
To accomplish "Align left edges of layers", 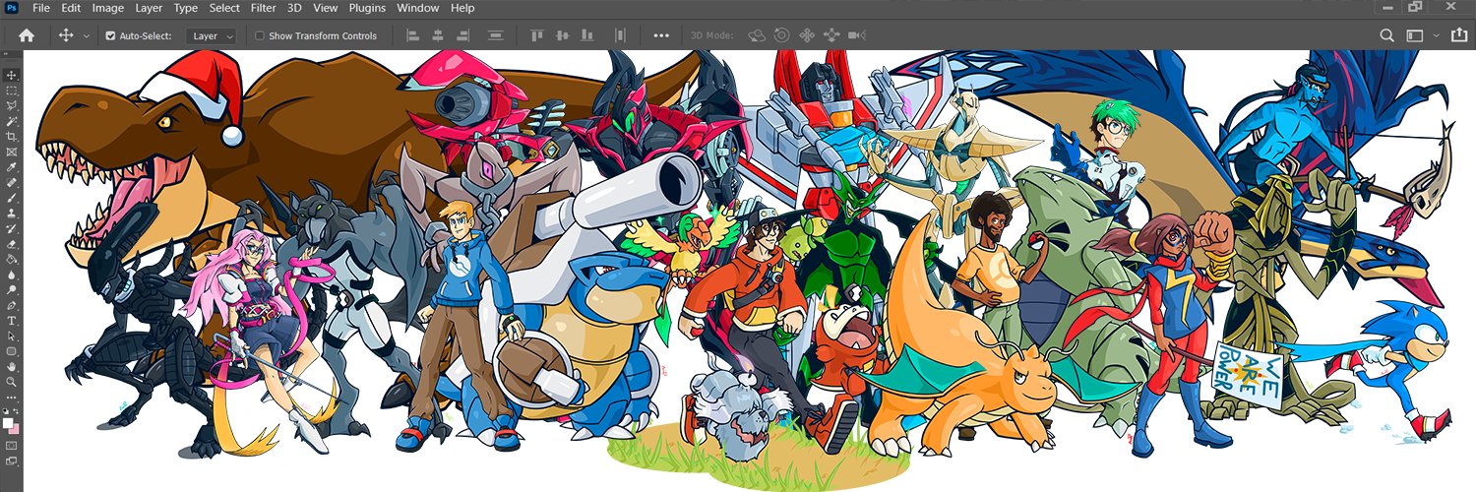I will pos(413,35).
